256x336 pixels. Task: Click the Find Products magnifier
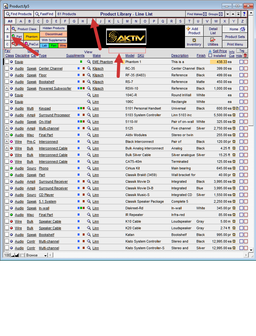coord(19,14)
